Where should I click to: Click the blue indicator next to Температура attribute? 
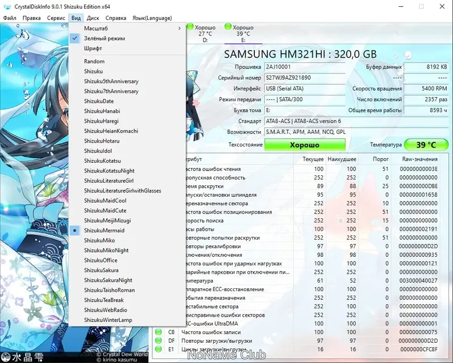[x=158, y=281]
